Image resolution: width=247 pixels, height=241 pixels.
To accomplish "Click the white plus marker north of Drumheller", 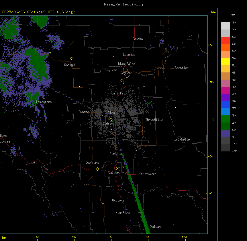I will point(175,107).
